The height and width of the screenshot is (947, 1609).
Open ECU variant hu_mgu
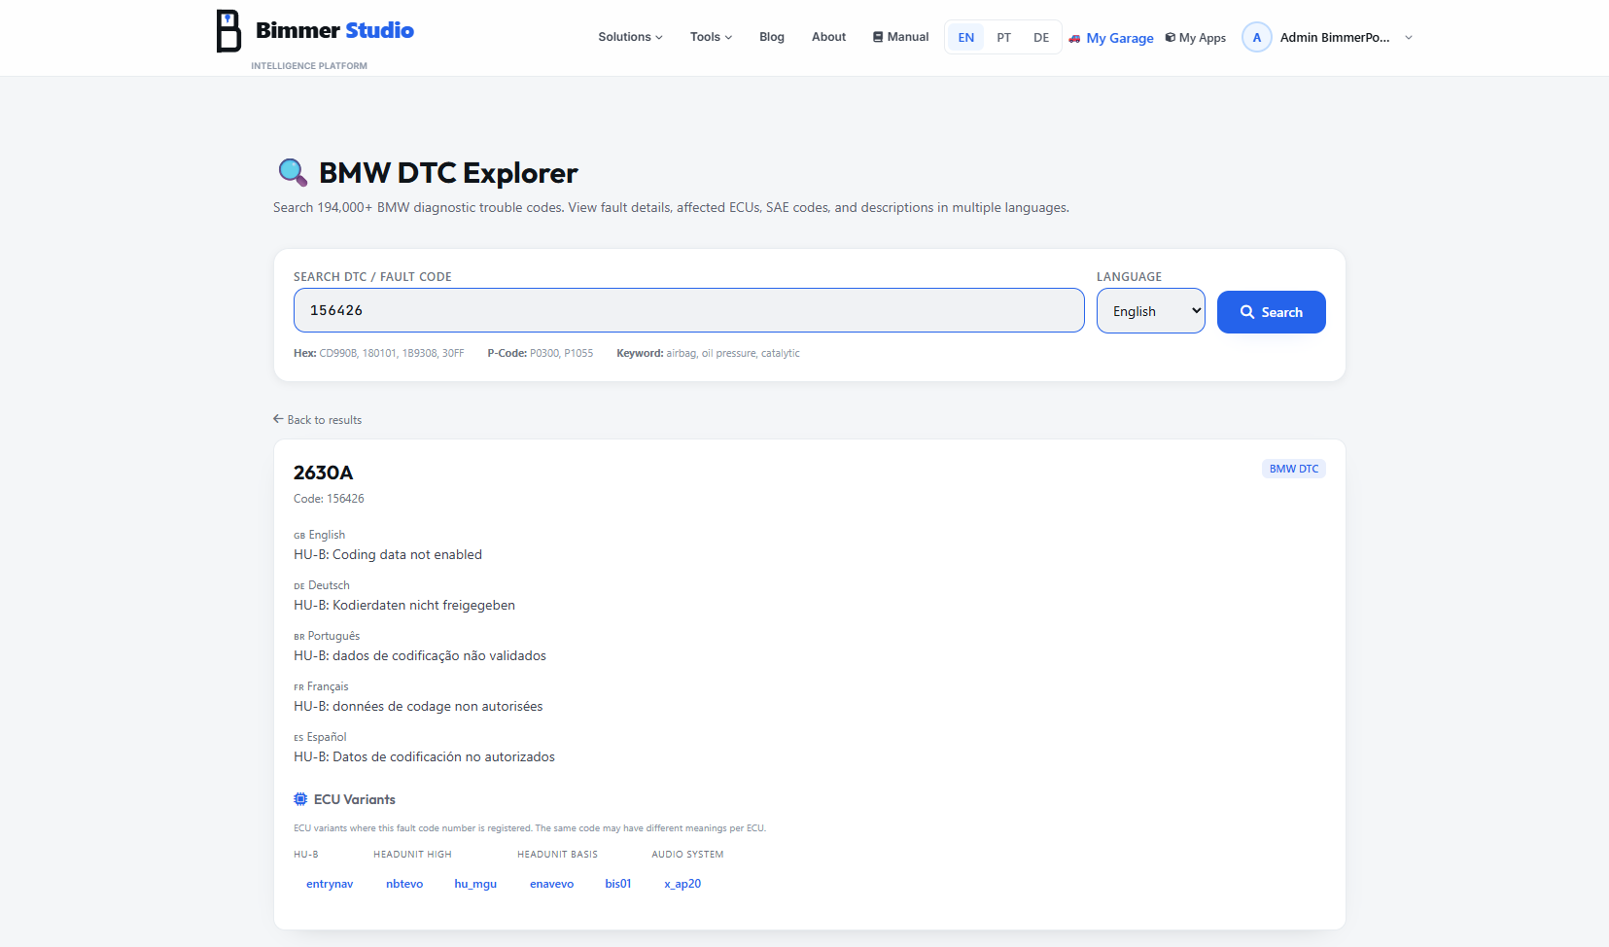tap(475, 884)
